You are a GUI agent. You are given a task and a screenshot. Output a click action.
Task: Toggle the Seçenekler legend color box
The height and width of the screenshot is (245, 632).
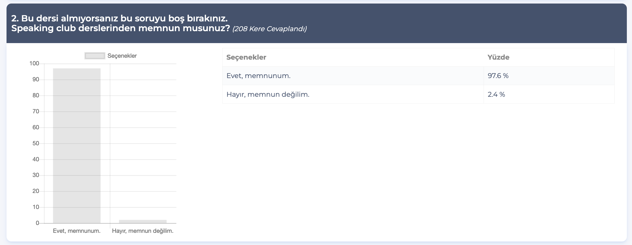[x=95, y=56]
